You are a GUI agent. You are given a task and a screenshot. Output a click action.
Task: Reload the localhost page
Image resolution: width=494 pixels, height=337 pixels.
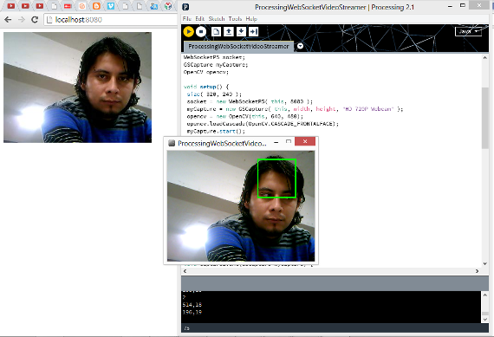tap(35, 20)
